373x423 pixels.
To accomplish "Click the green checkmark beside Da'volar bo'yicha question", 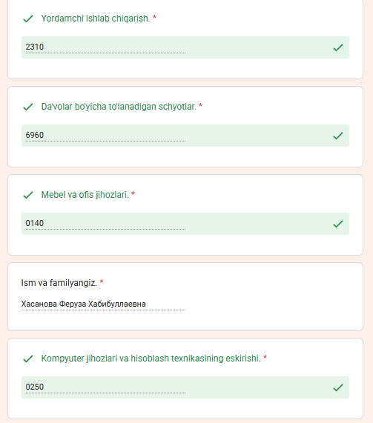I will click(28, 107).
